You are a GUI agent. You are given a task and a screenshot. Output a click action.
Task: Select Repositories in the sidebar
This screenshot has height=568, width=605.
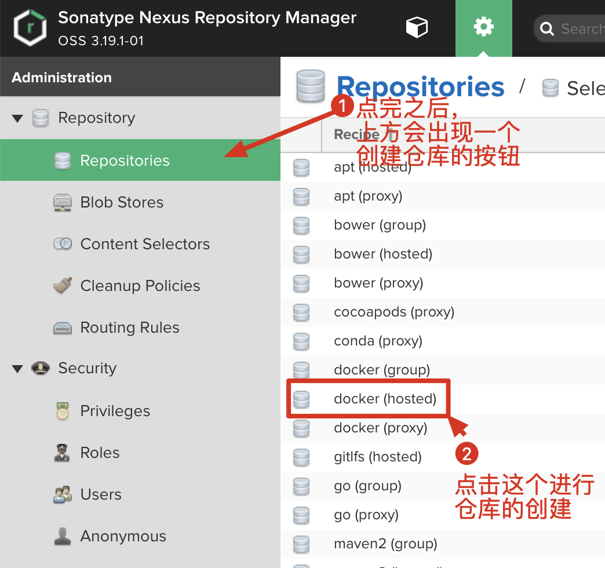point(140,160)
